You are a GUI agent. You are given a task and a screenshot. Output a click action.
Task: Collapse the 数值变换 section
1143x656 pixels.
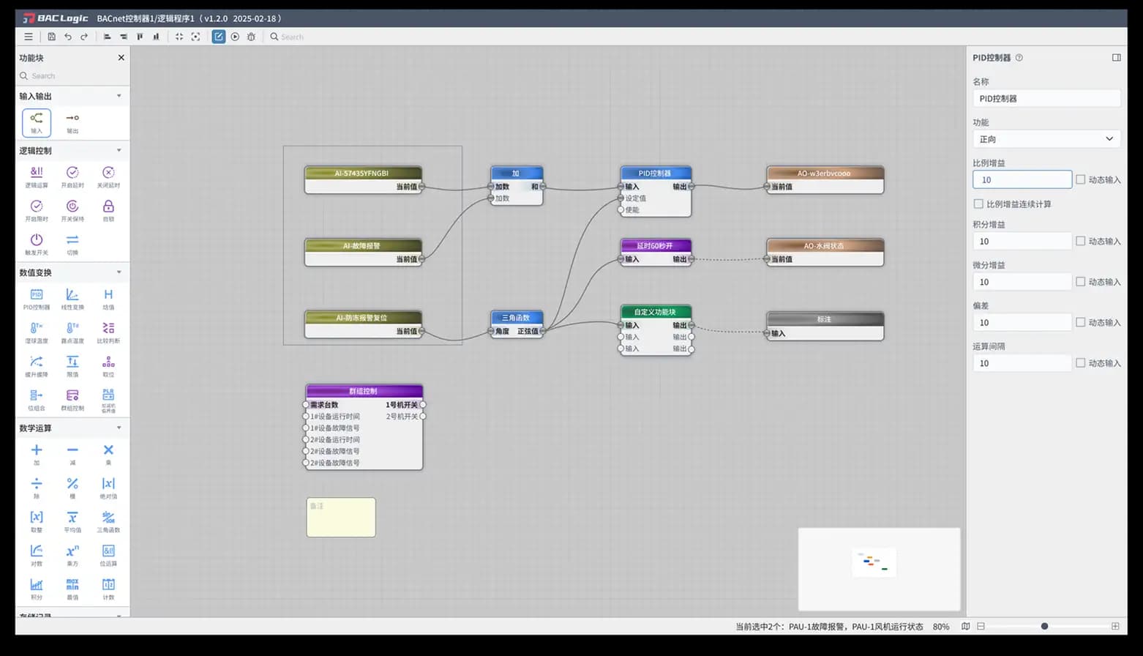tap(119, 272)
